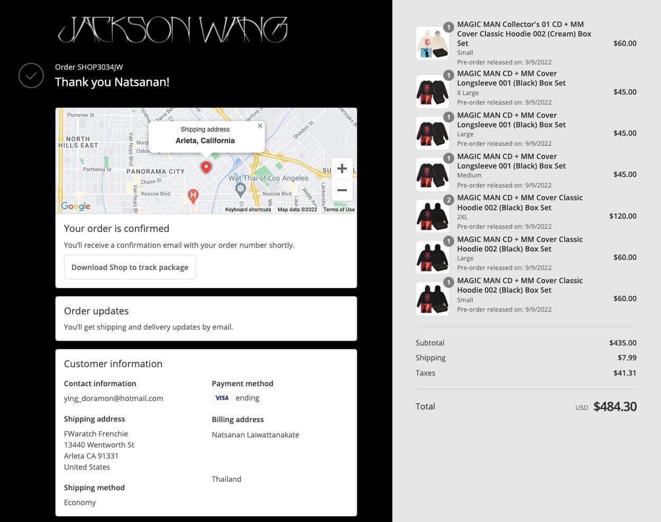
Task: Click the Google logo on the map
Action: point(76,206)
